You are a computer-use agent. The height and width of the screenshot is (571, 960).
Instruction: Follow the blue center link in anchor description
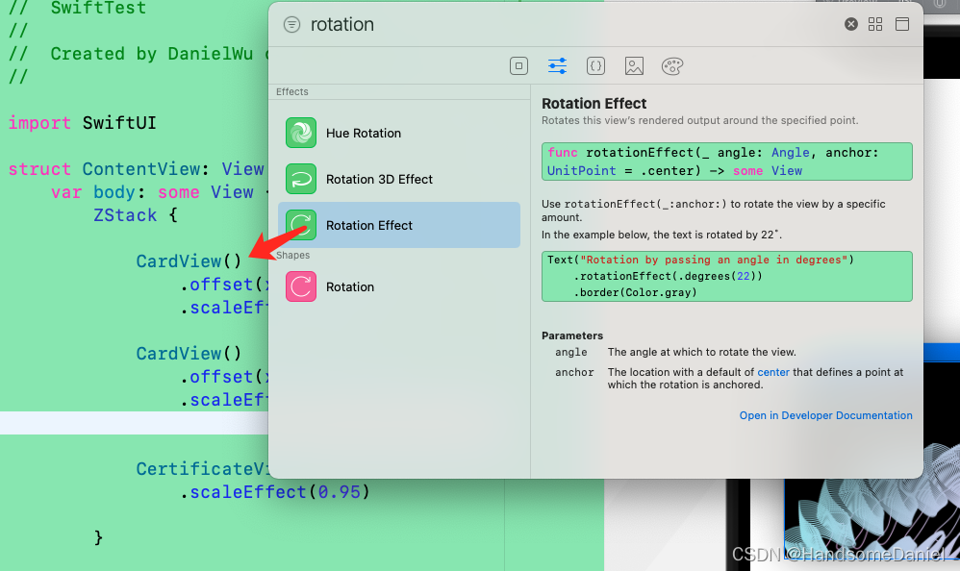[x=773, y=372]
